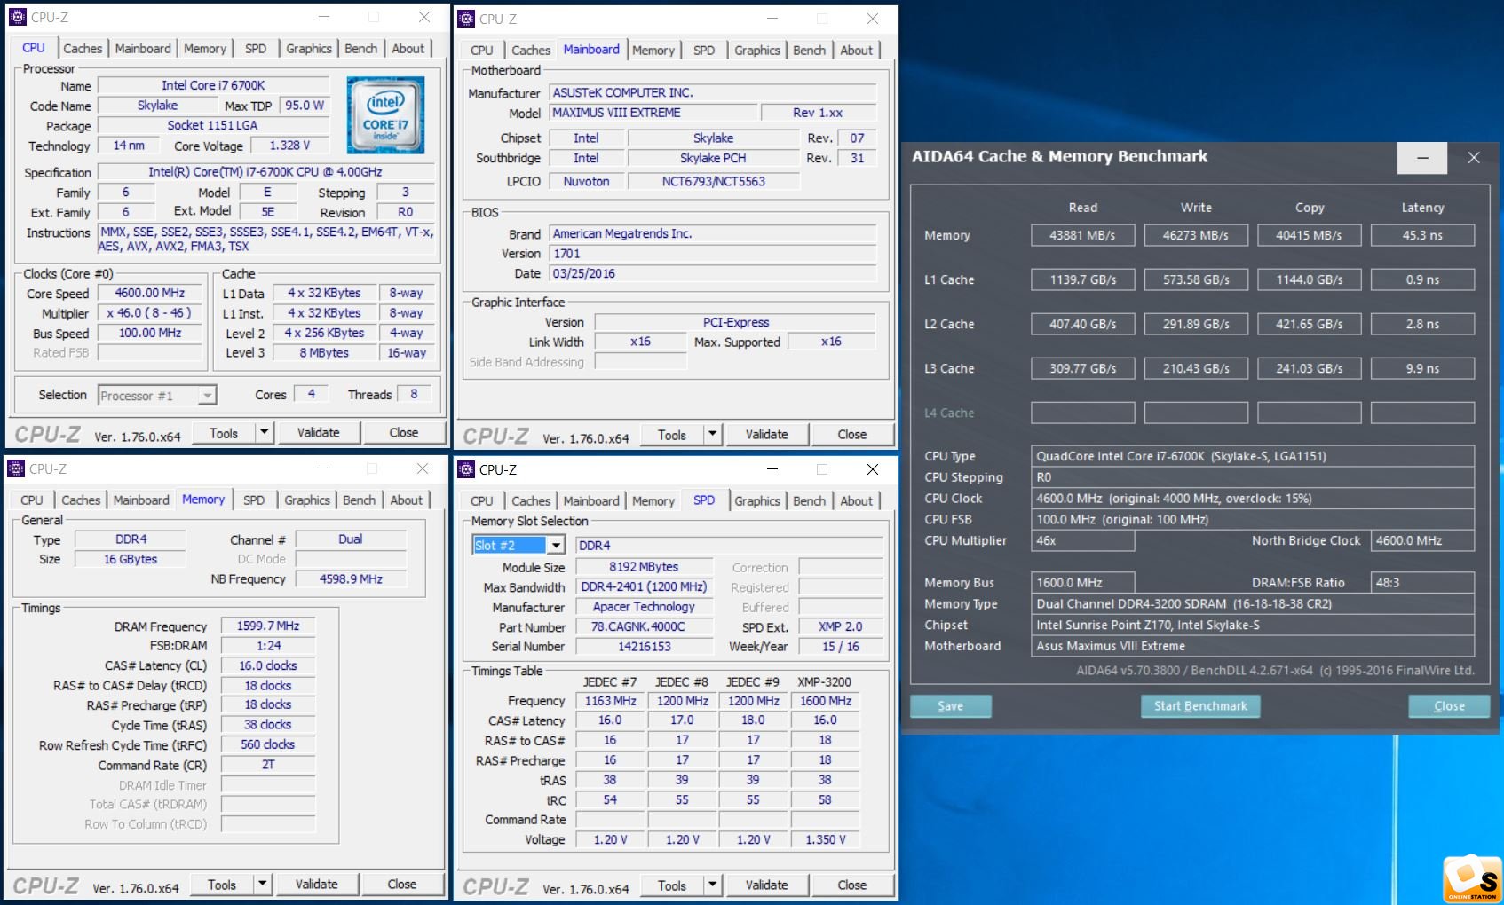Expand Tools dropdown arrow in SPD window
1504x905 pixels.
(x=712, y=885)
